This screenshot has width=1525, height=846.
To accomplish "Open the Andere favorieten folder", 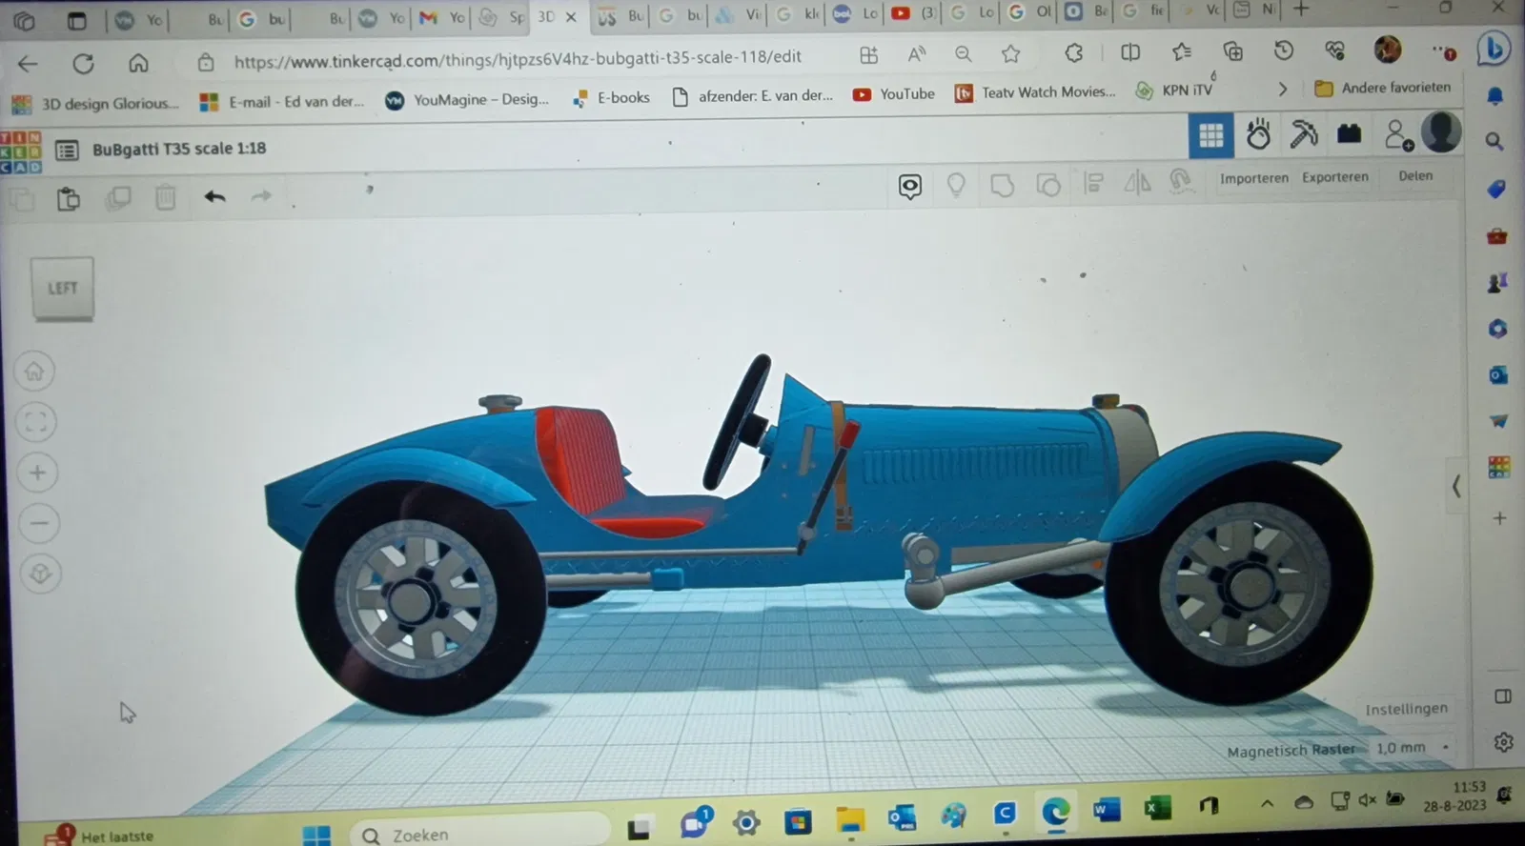I will [1383, 88].
